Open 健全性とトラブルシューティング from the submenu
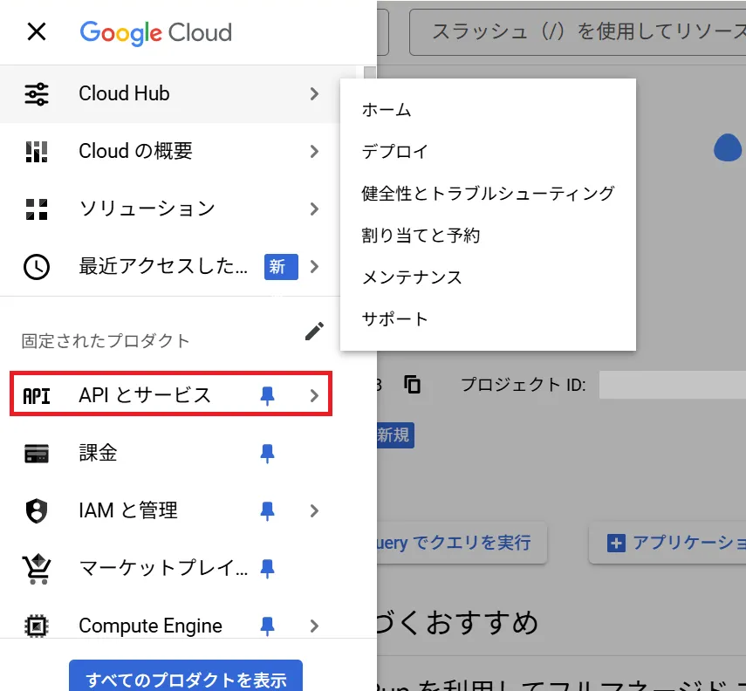The width and height of the screenshot is (746, 691). pos(488,194)
